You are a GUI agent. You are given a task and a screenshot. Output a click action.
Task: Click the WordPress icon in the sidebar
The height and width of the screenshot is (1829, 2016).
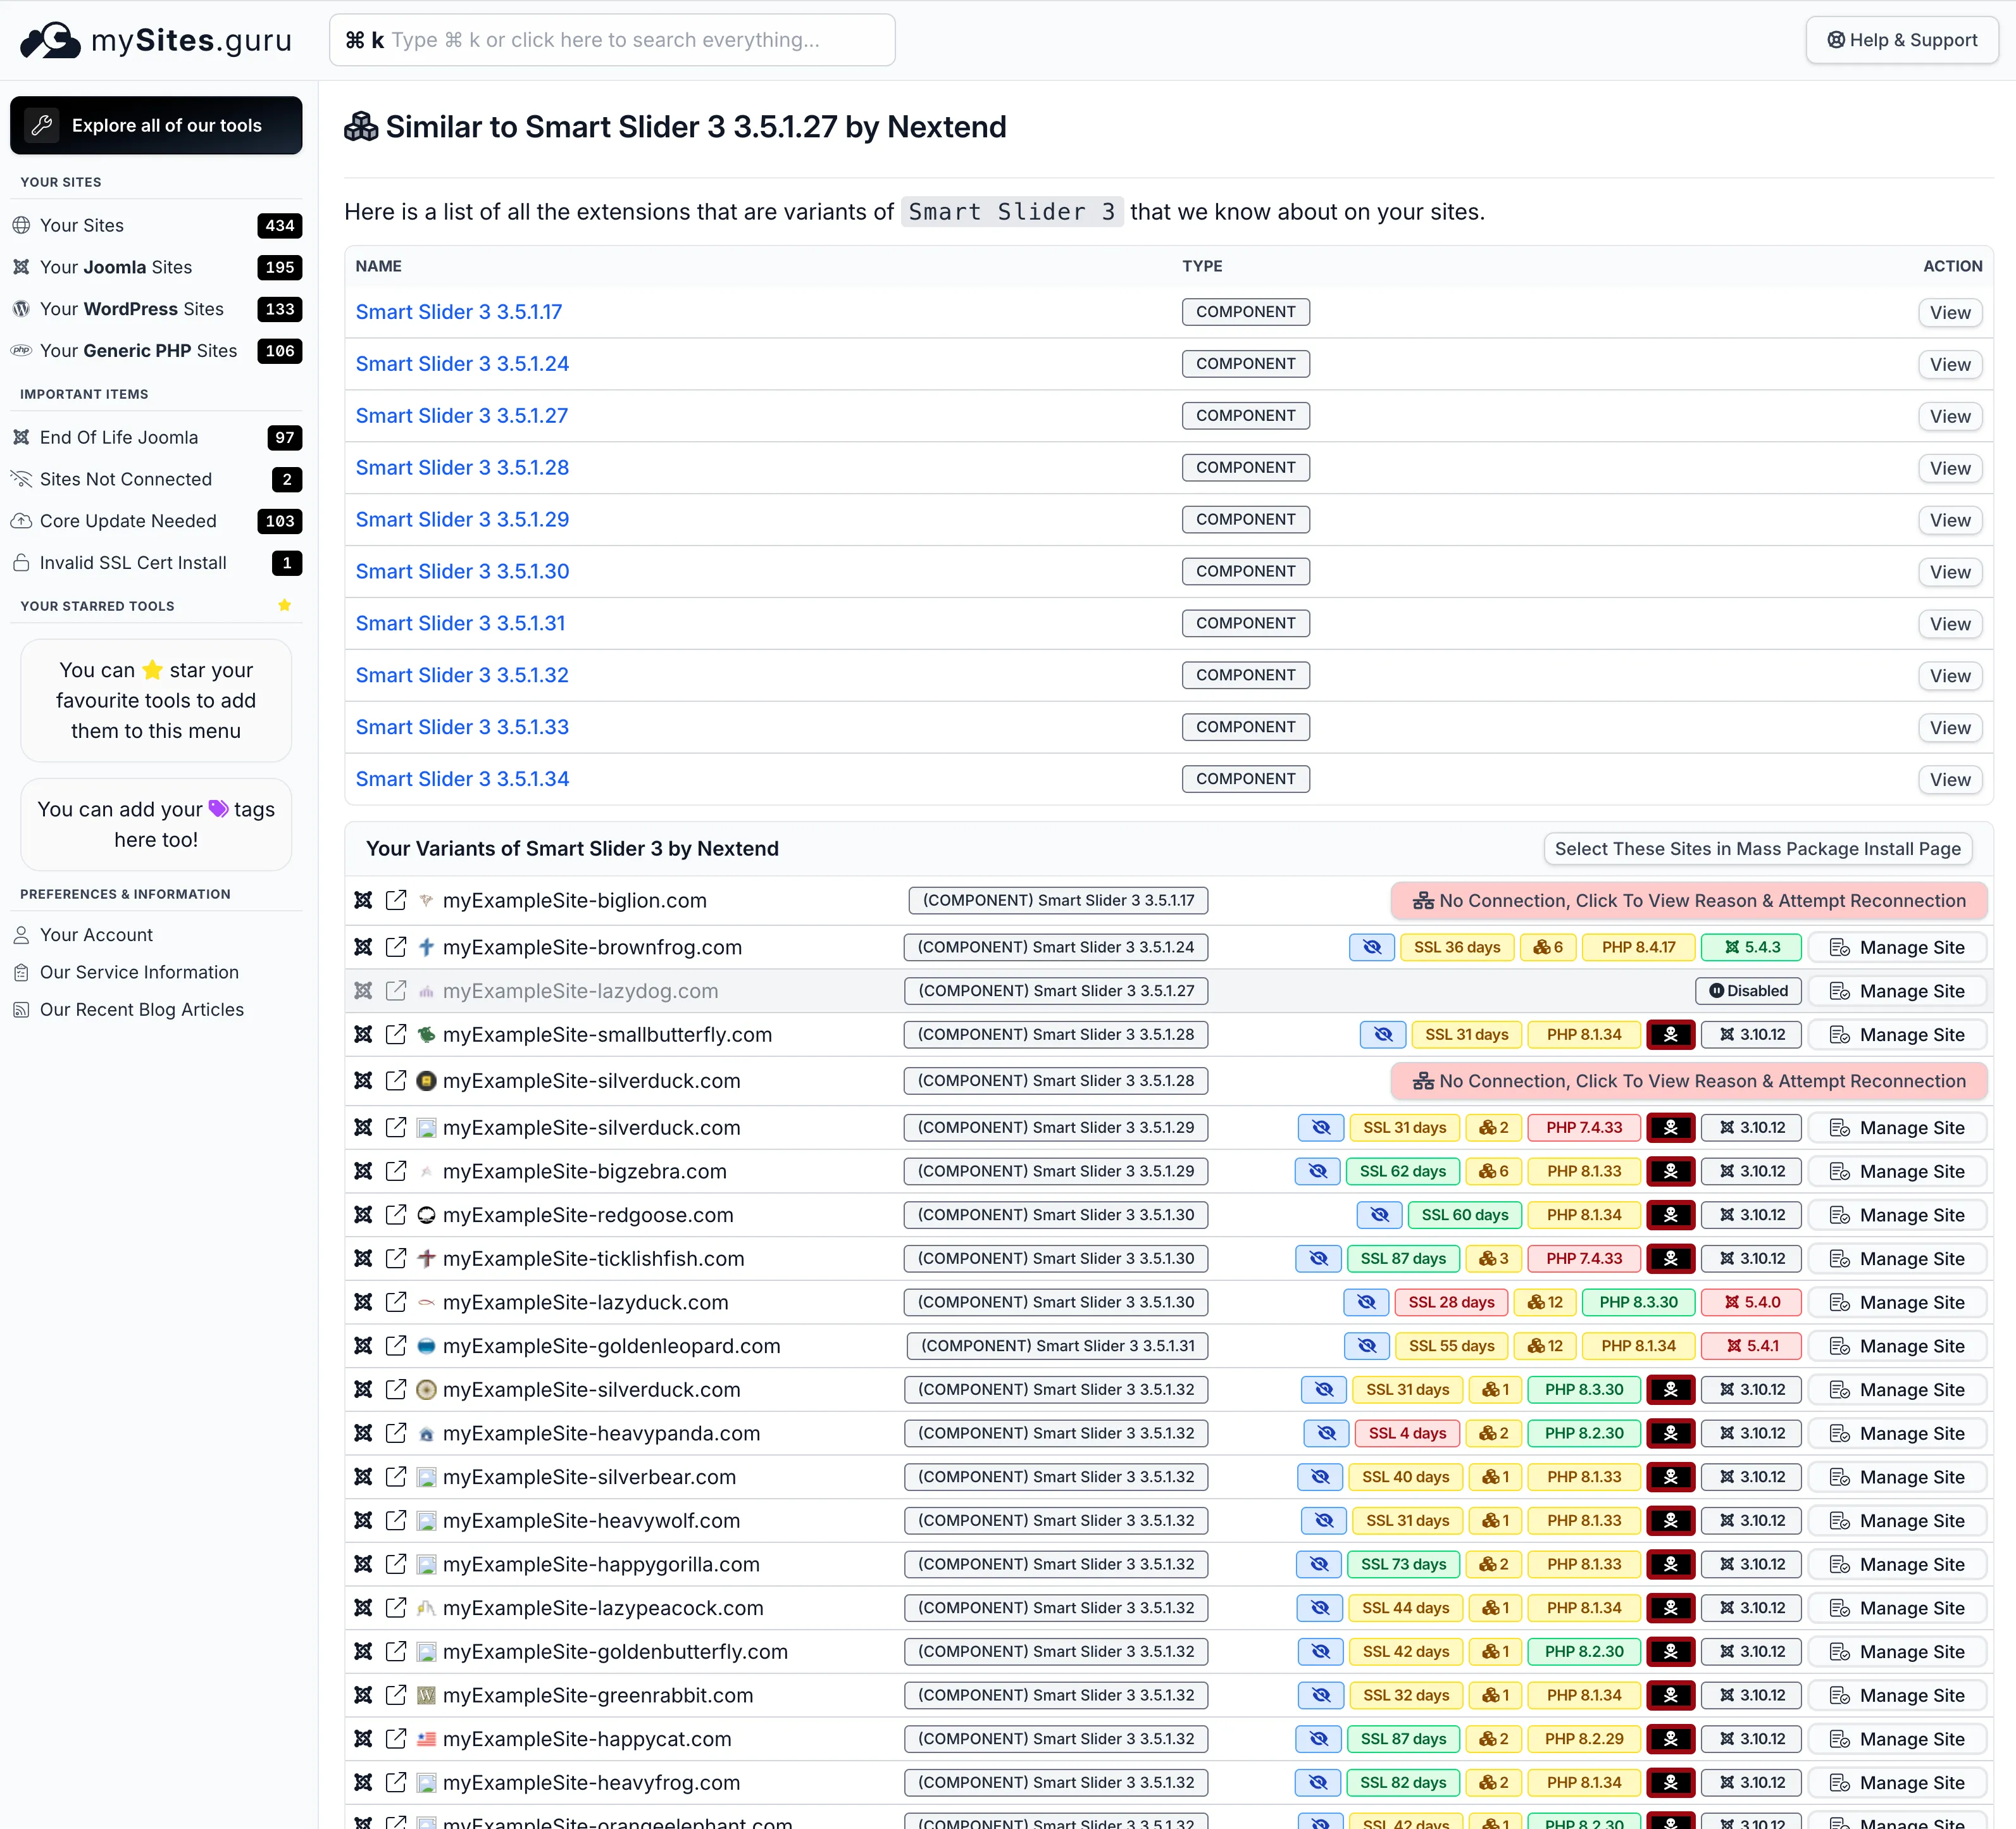click(x=22, y=309)
